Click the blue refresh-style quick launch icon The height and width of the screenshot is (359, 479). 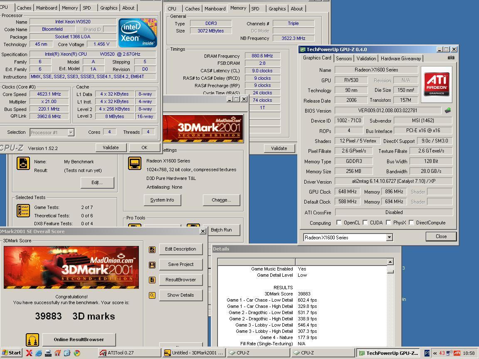67,353
